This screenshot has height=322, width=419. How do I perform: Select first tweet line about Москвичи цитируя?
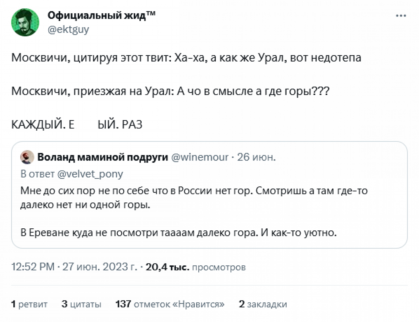point(186,58)
